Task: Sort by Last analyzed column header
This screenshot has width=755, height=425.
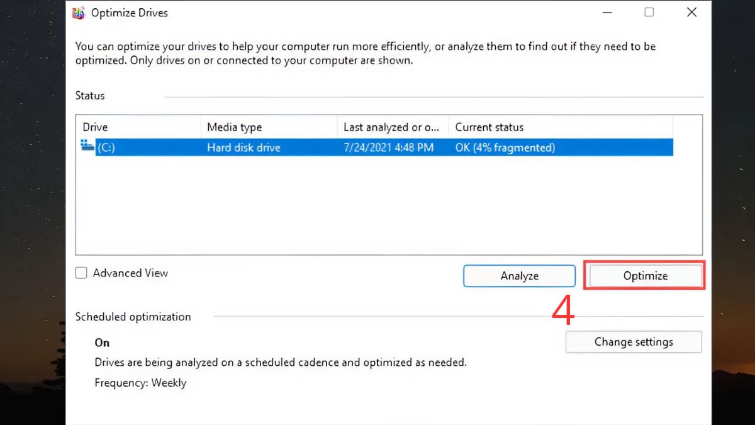Action: coord(391,127)
